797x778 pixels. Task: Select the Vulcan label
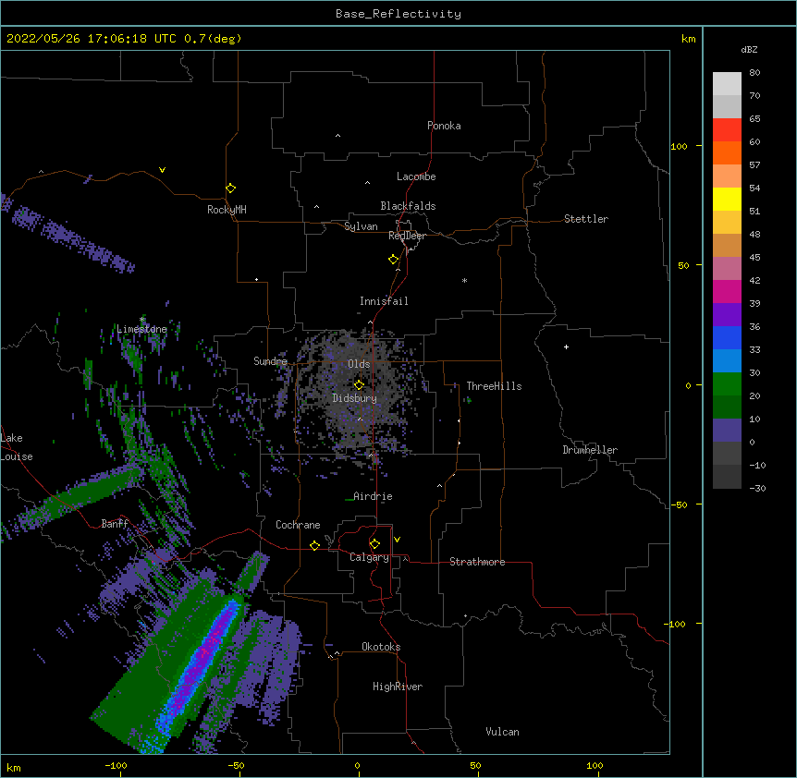pos(502,732)
